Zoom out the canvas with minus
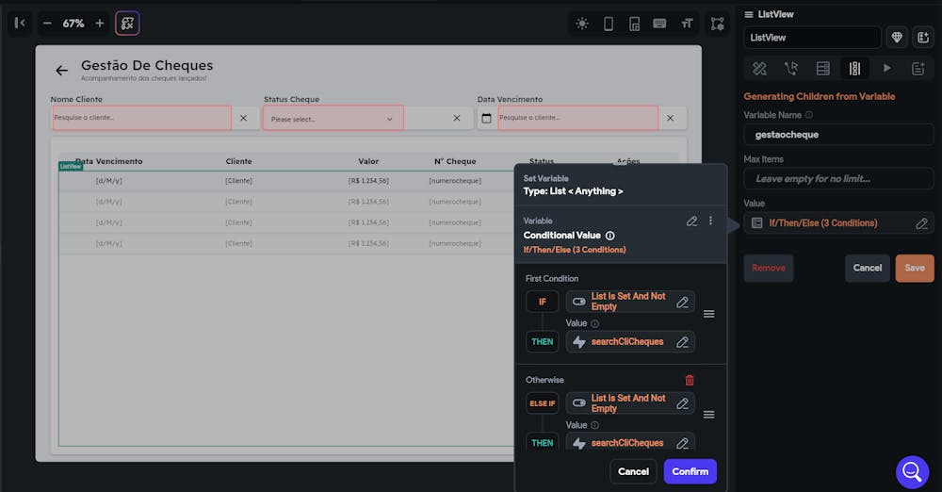The height and width of the screenshot is (492, 942). click(x=47, y=24)
